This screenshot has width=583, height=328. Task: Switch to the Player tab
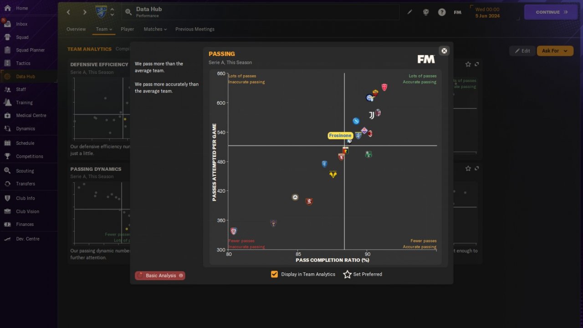128,29
